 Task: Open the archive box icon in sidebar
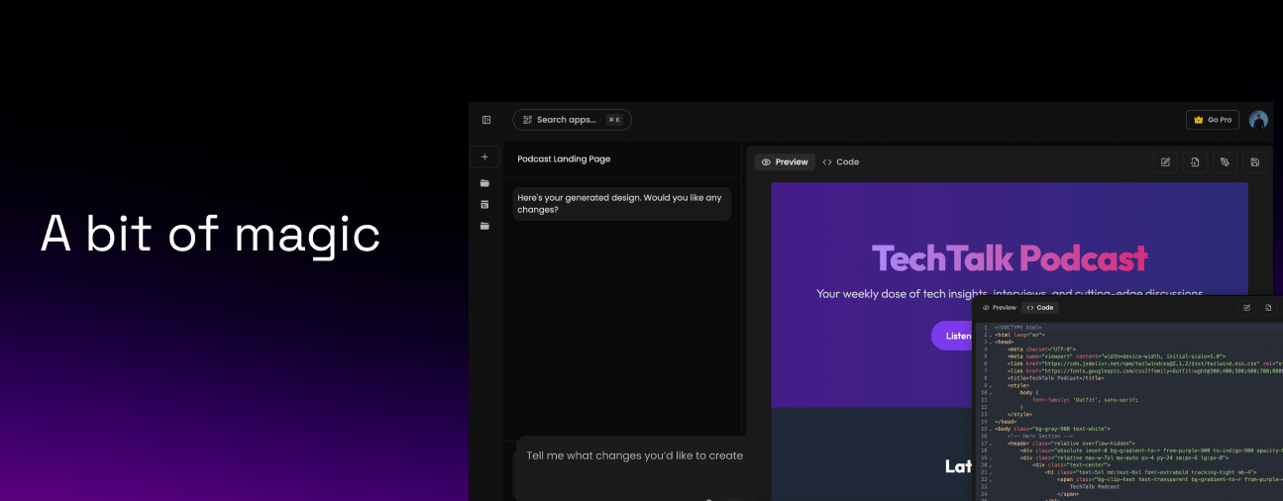pyautogui.click(x=484, y=204)
